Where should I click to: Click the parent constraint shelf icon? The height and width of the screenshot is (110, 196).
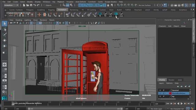point(68,15)
